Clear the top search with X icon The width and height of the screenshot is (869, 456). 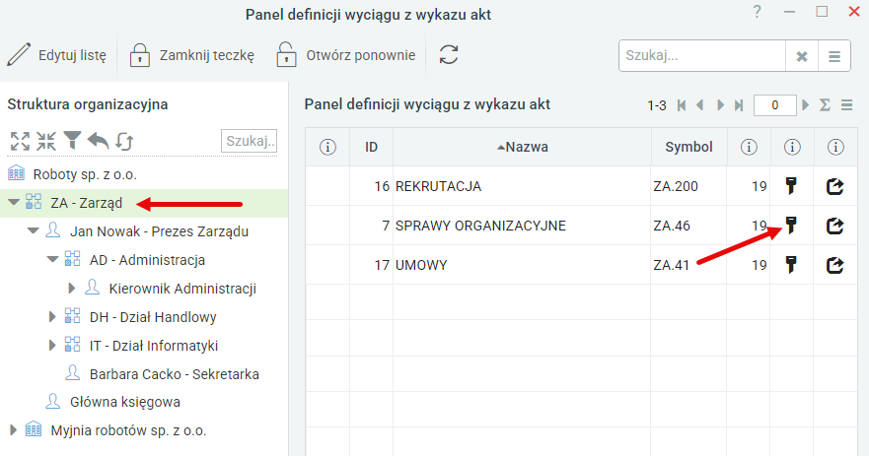pos(801,56)
